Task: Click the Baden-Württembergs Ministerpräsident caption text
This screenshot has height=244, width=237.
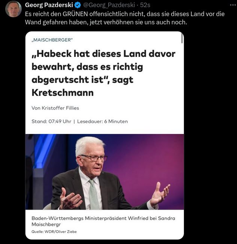Action: (x=103, y=221)
